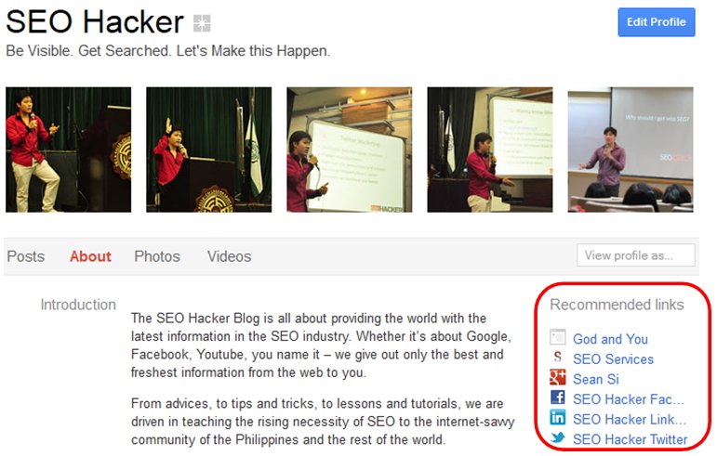Click the Edit Profile button

click(657, 22)
